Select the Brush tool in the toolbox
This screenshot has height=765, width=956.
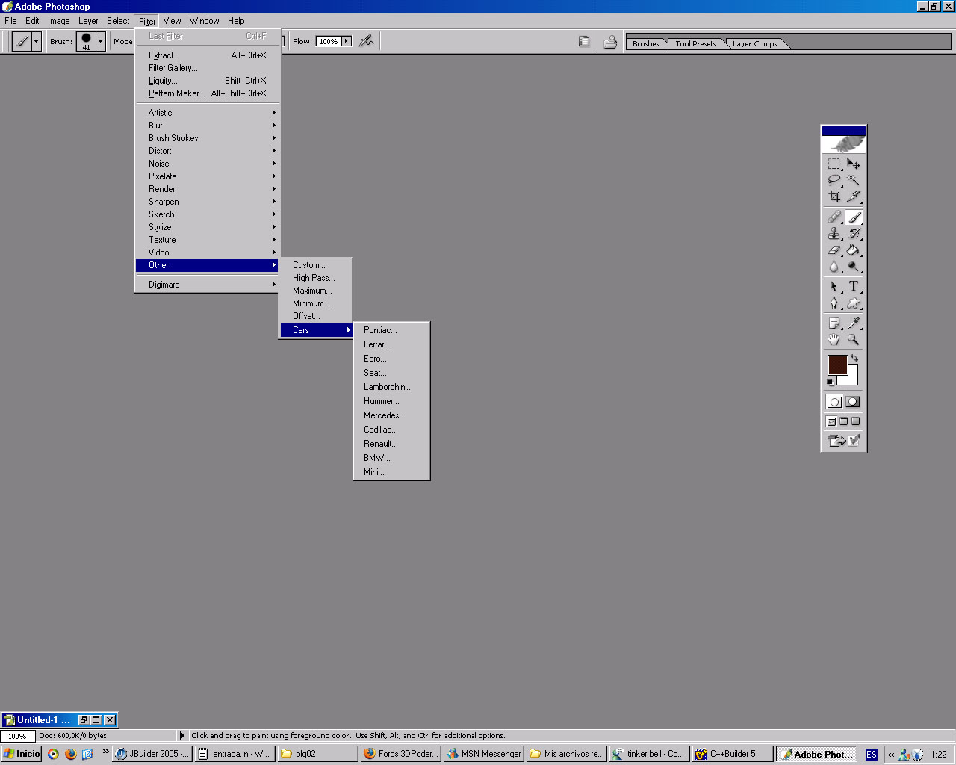pyautogui.click(x=854, y=217)
